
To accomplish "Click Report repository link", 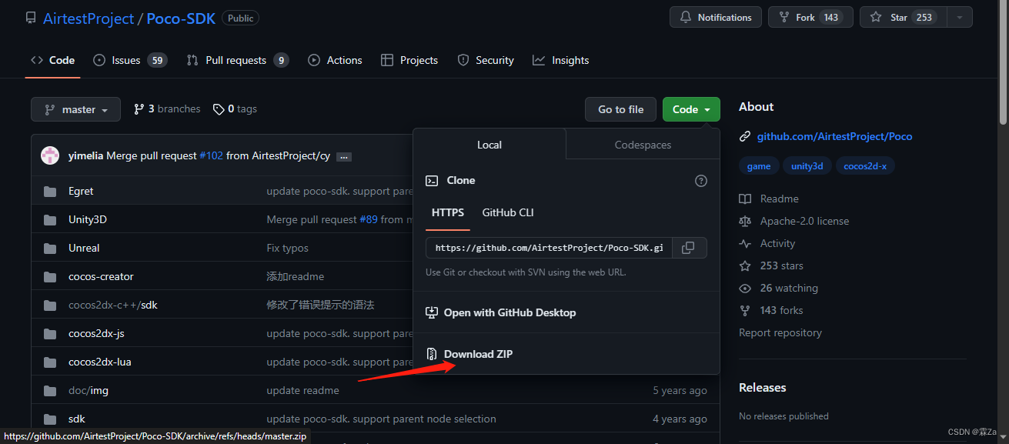I will click(x=780, y=332).
